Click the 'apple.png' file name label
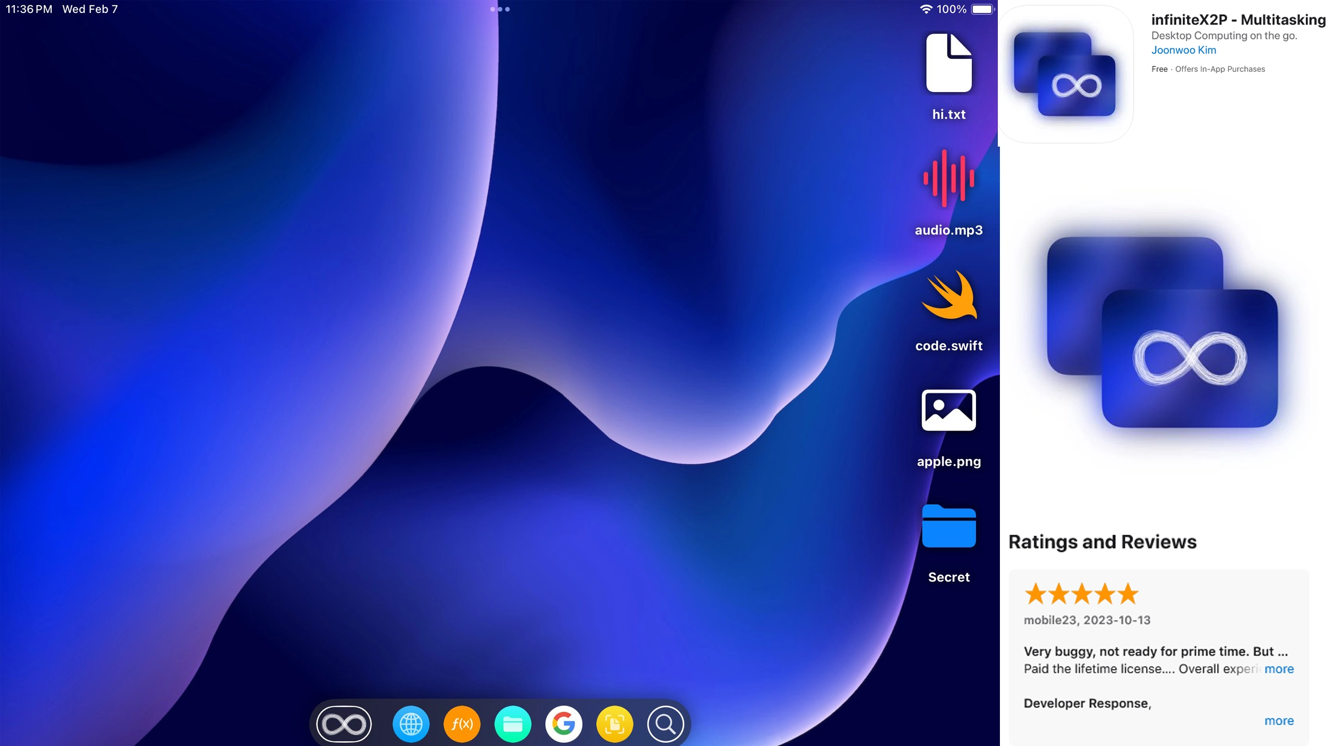 pos(949,461)
